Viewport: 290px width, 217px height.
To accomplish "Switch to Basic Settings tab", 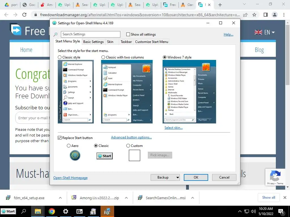I will coord(93,42).
